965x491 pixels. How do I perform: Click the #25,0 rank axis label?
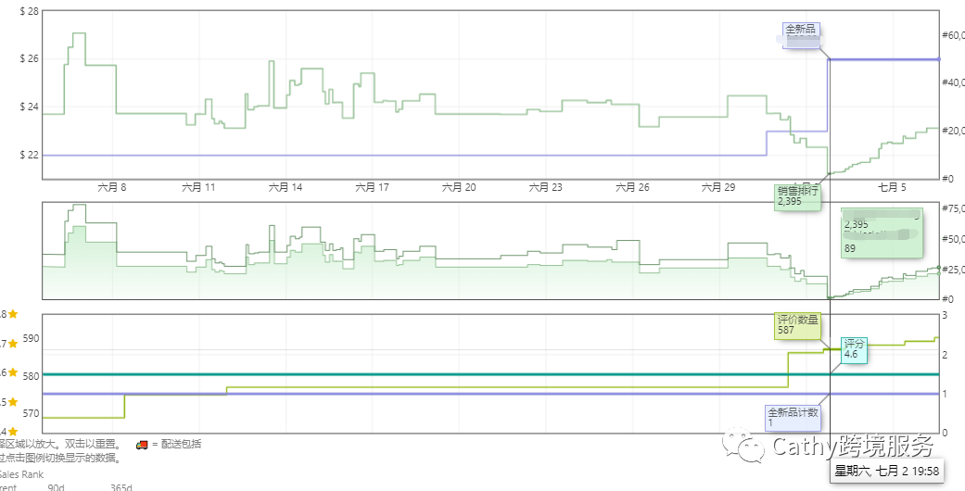click(x=953, y=270)
